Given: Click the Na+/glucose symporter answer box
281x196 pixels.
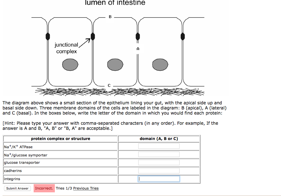Looking at the screenshot, I should [x=159, y=154].
